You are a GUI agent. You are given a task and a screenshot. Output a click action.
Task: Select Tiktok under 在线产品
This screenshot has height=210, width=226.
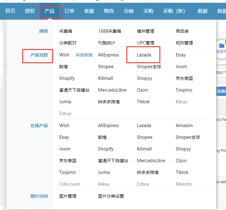click(182, 172)
